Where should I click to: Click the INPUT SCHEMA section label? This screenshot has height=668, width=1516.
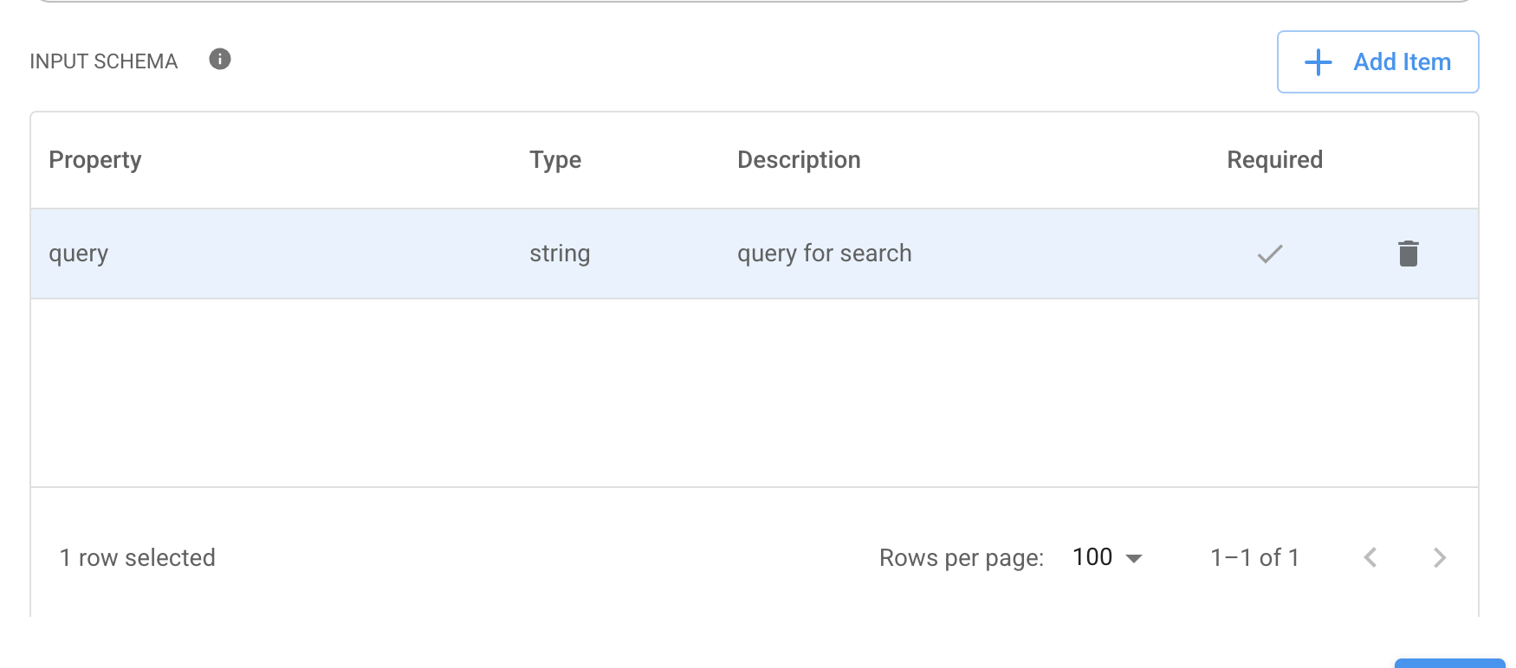103,61
